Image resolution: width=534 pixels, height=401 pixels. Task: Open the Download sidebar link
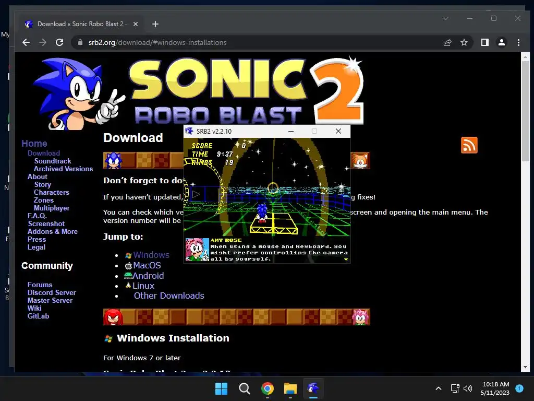click(44, 153)
